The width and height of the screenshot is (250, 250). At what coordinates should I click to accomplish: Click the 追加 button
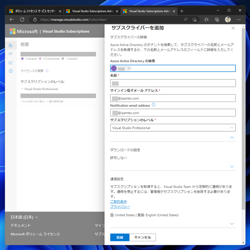click(x=120, y=237)
